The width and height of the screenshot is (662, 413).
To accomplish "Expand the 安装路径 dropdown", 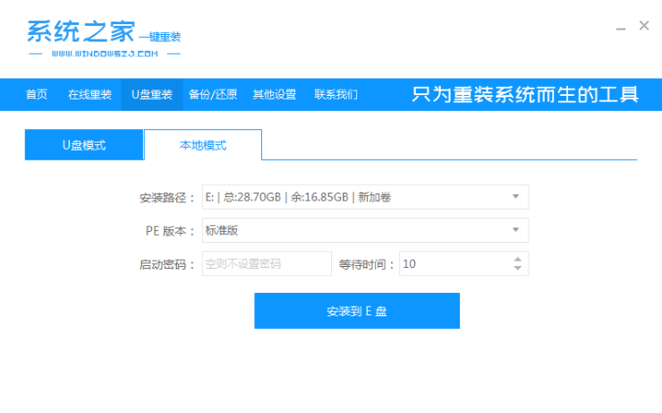I will coord(358,197).
